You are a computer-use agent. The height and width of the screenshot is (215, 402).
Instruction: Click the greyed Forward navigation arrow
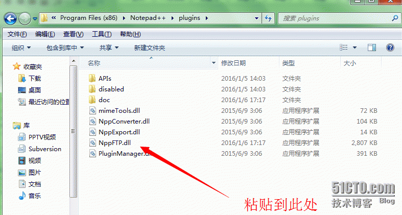(x=25, y=19)
